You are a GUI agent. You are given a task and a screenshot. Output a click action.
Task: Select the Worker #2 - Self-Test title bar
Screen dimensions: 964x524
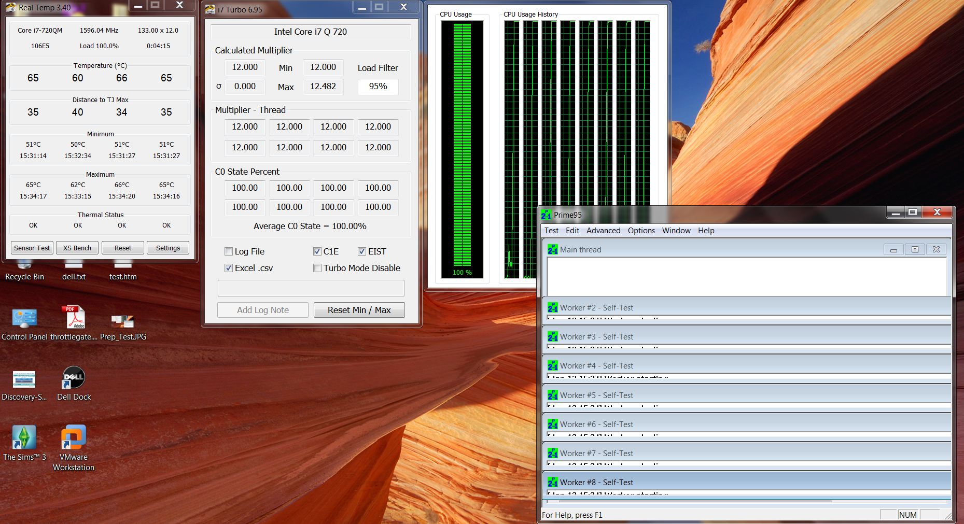point(747,307)
